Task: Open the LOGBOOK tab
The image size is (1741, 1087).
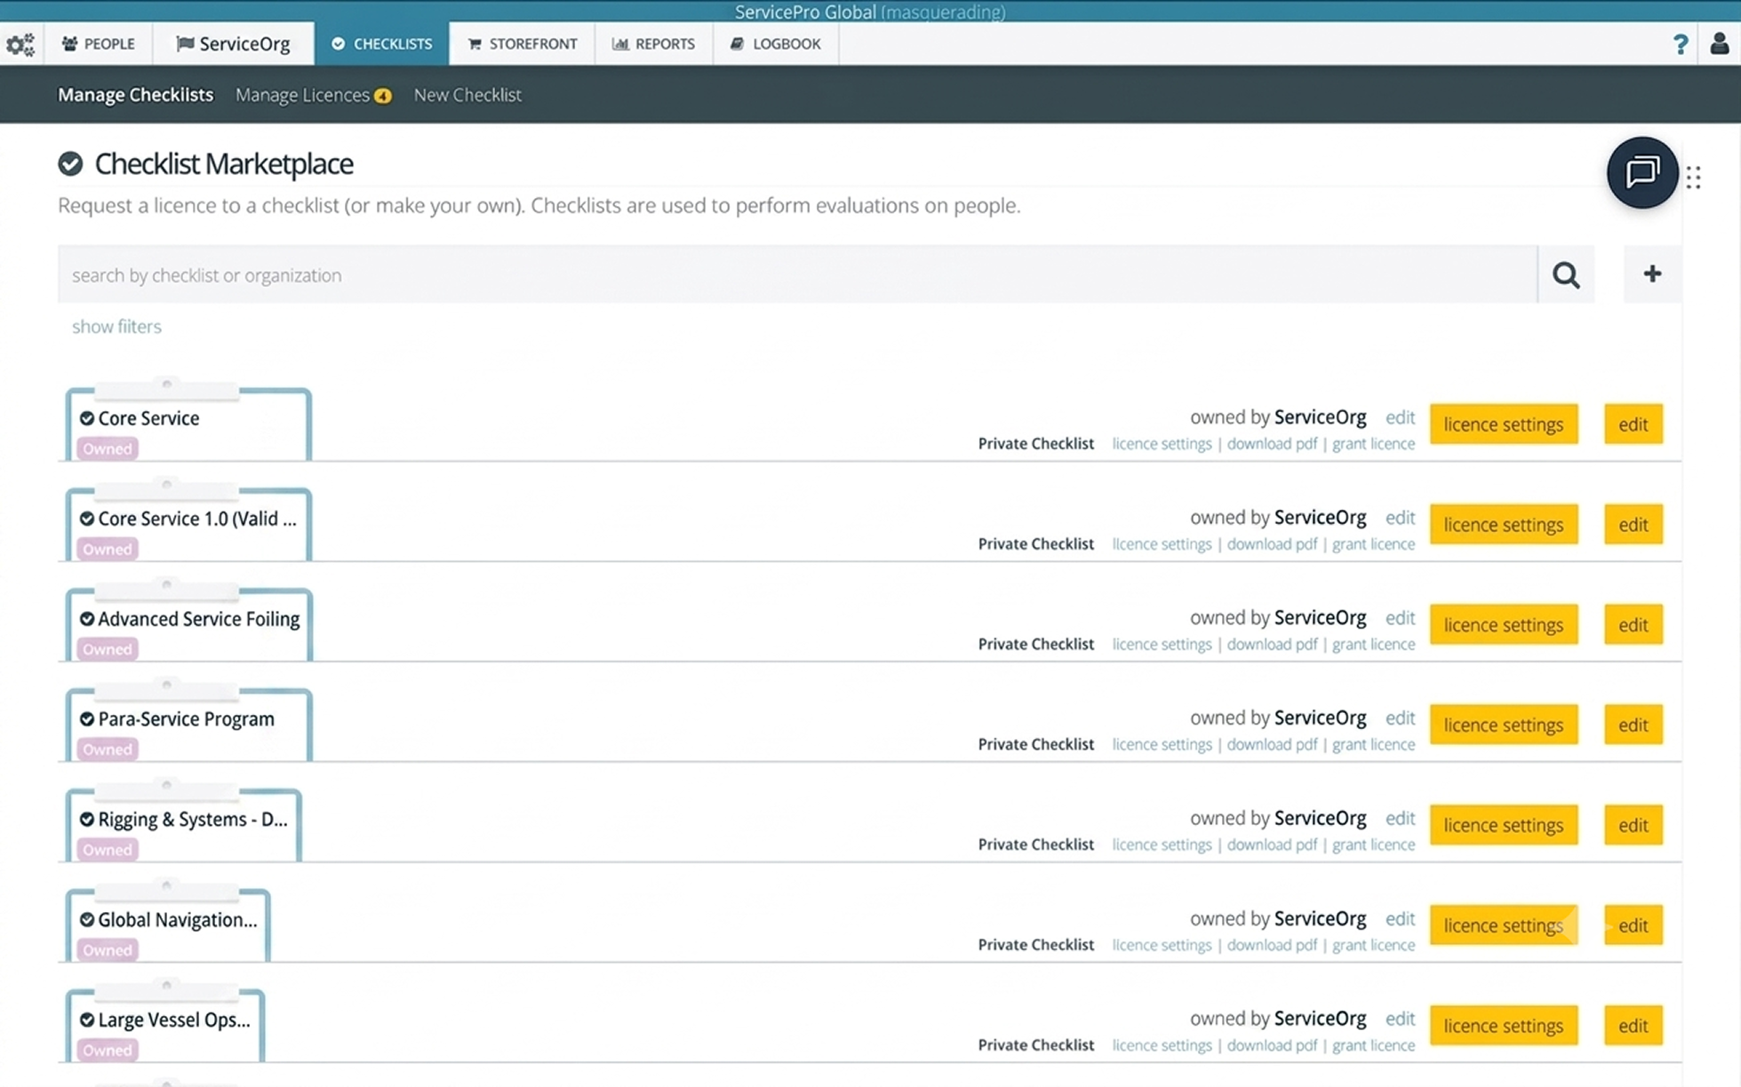Action: [x=776, y=44]
